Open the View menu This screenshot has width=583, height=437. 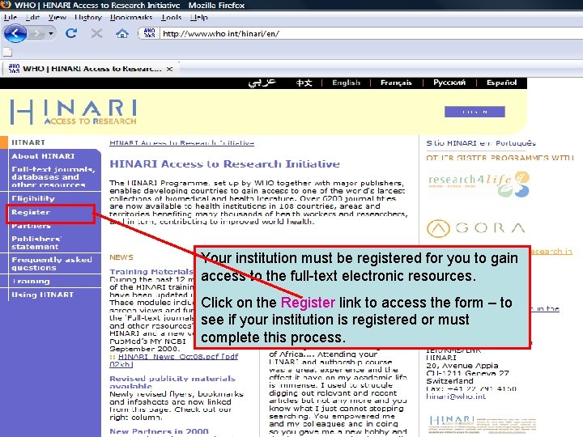pyautogui.click(x=57, y=17)
